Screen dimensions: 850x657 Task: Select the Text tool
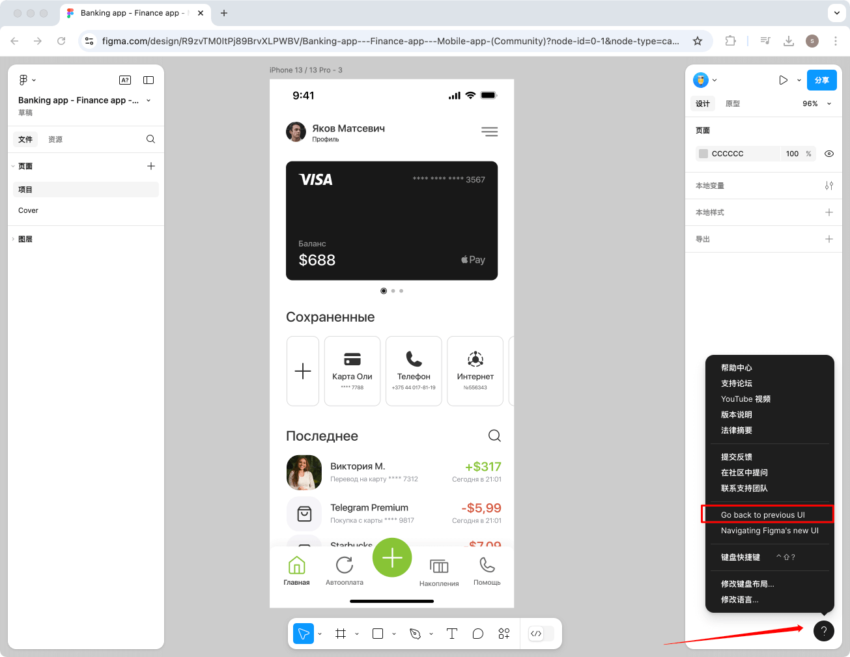click(x=452, y=634)
